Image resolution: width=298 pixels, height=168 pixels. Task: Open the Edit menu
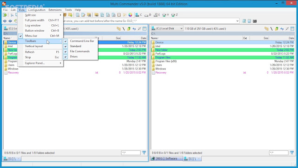(x=13, y=10)
